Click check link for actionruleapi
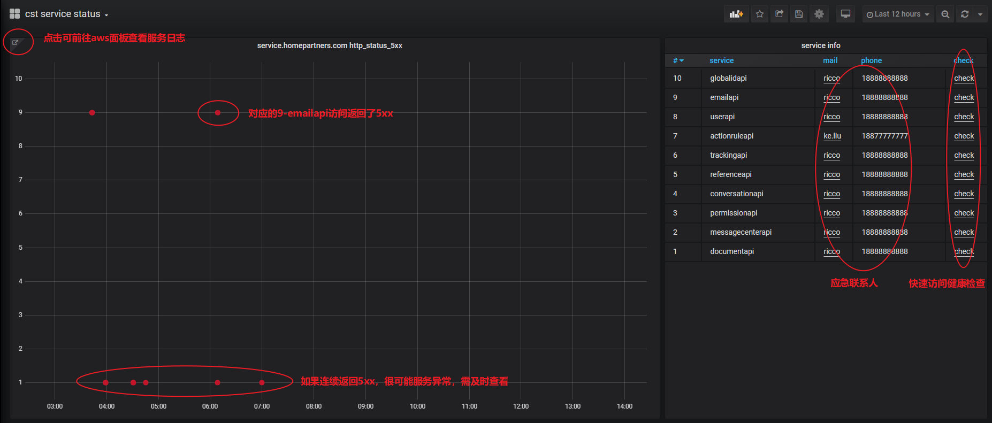The width and height of the screenshot is (992, 423). point(964,136)
